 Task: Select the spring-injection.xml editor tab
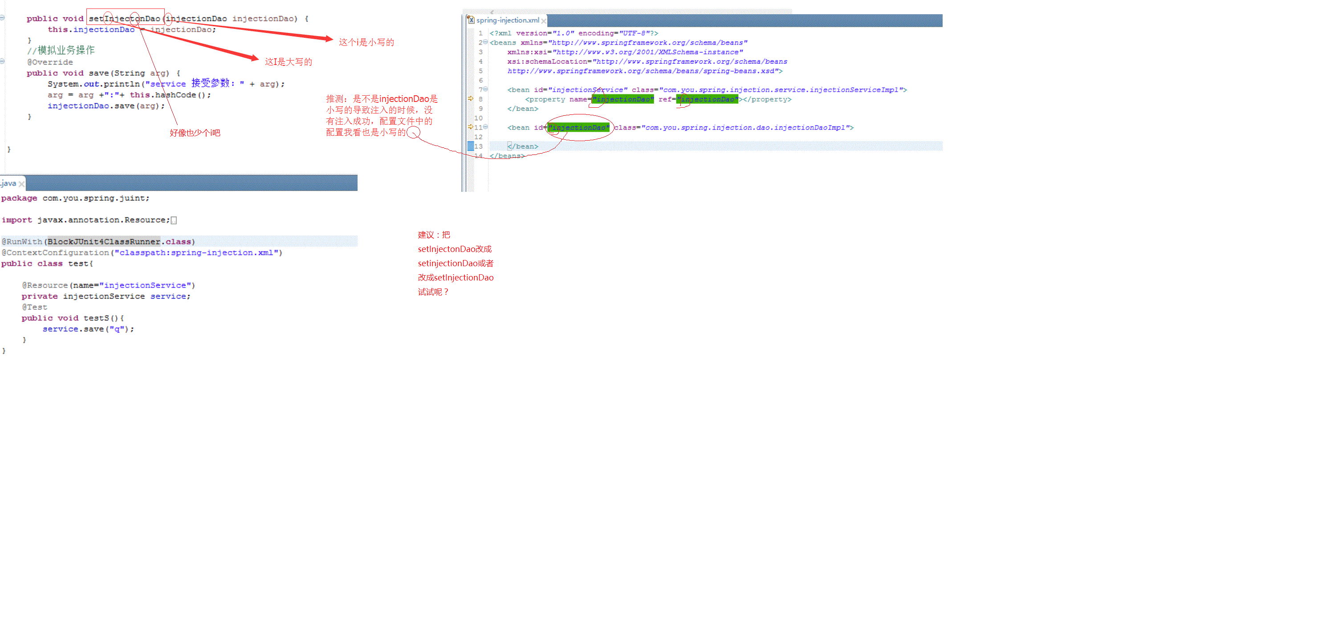click(x=507, y=20)
